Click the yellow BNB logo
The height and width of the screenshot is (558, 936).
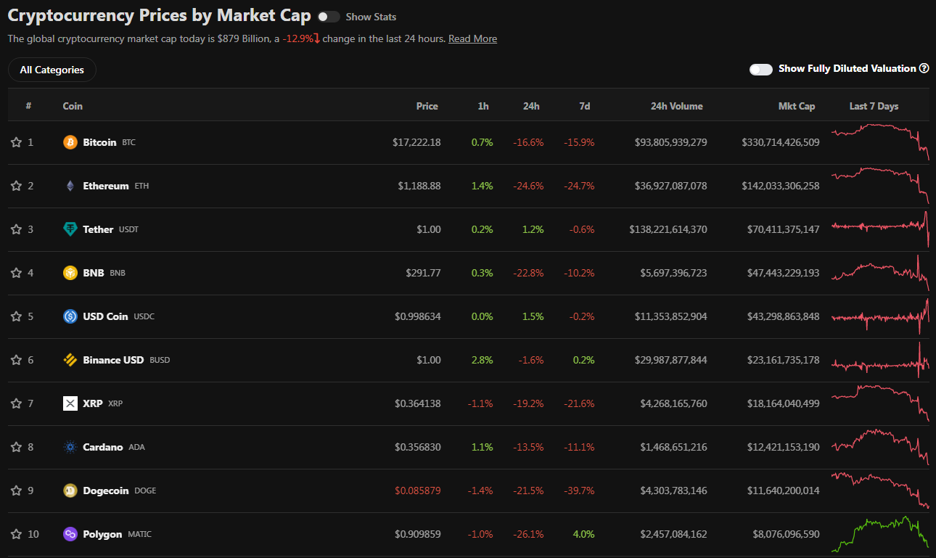coord(70,273)
